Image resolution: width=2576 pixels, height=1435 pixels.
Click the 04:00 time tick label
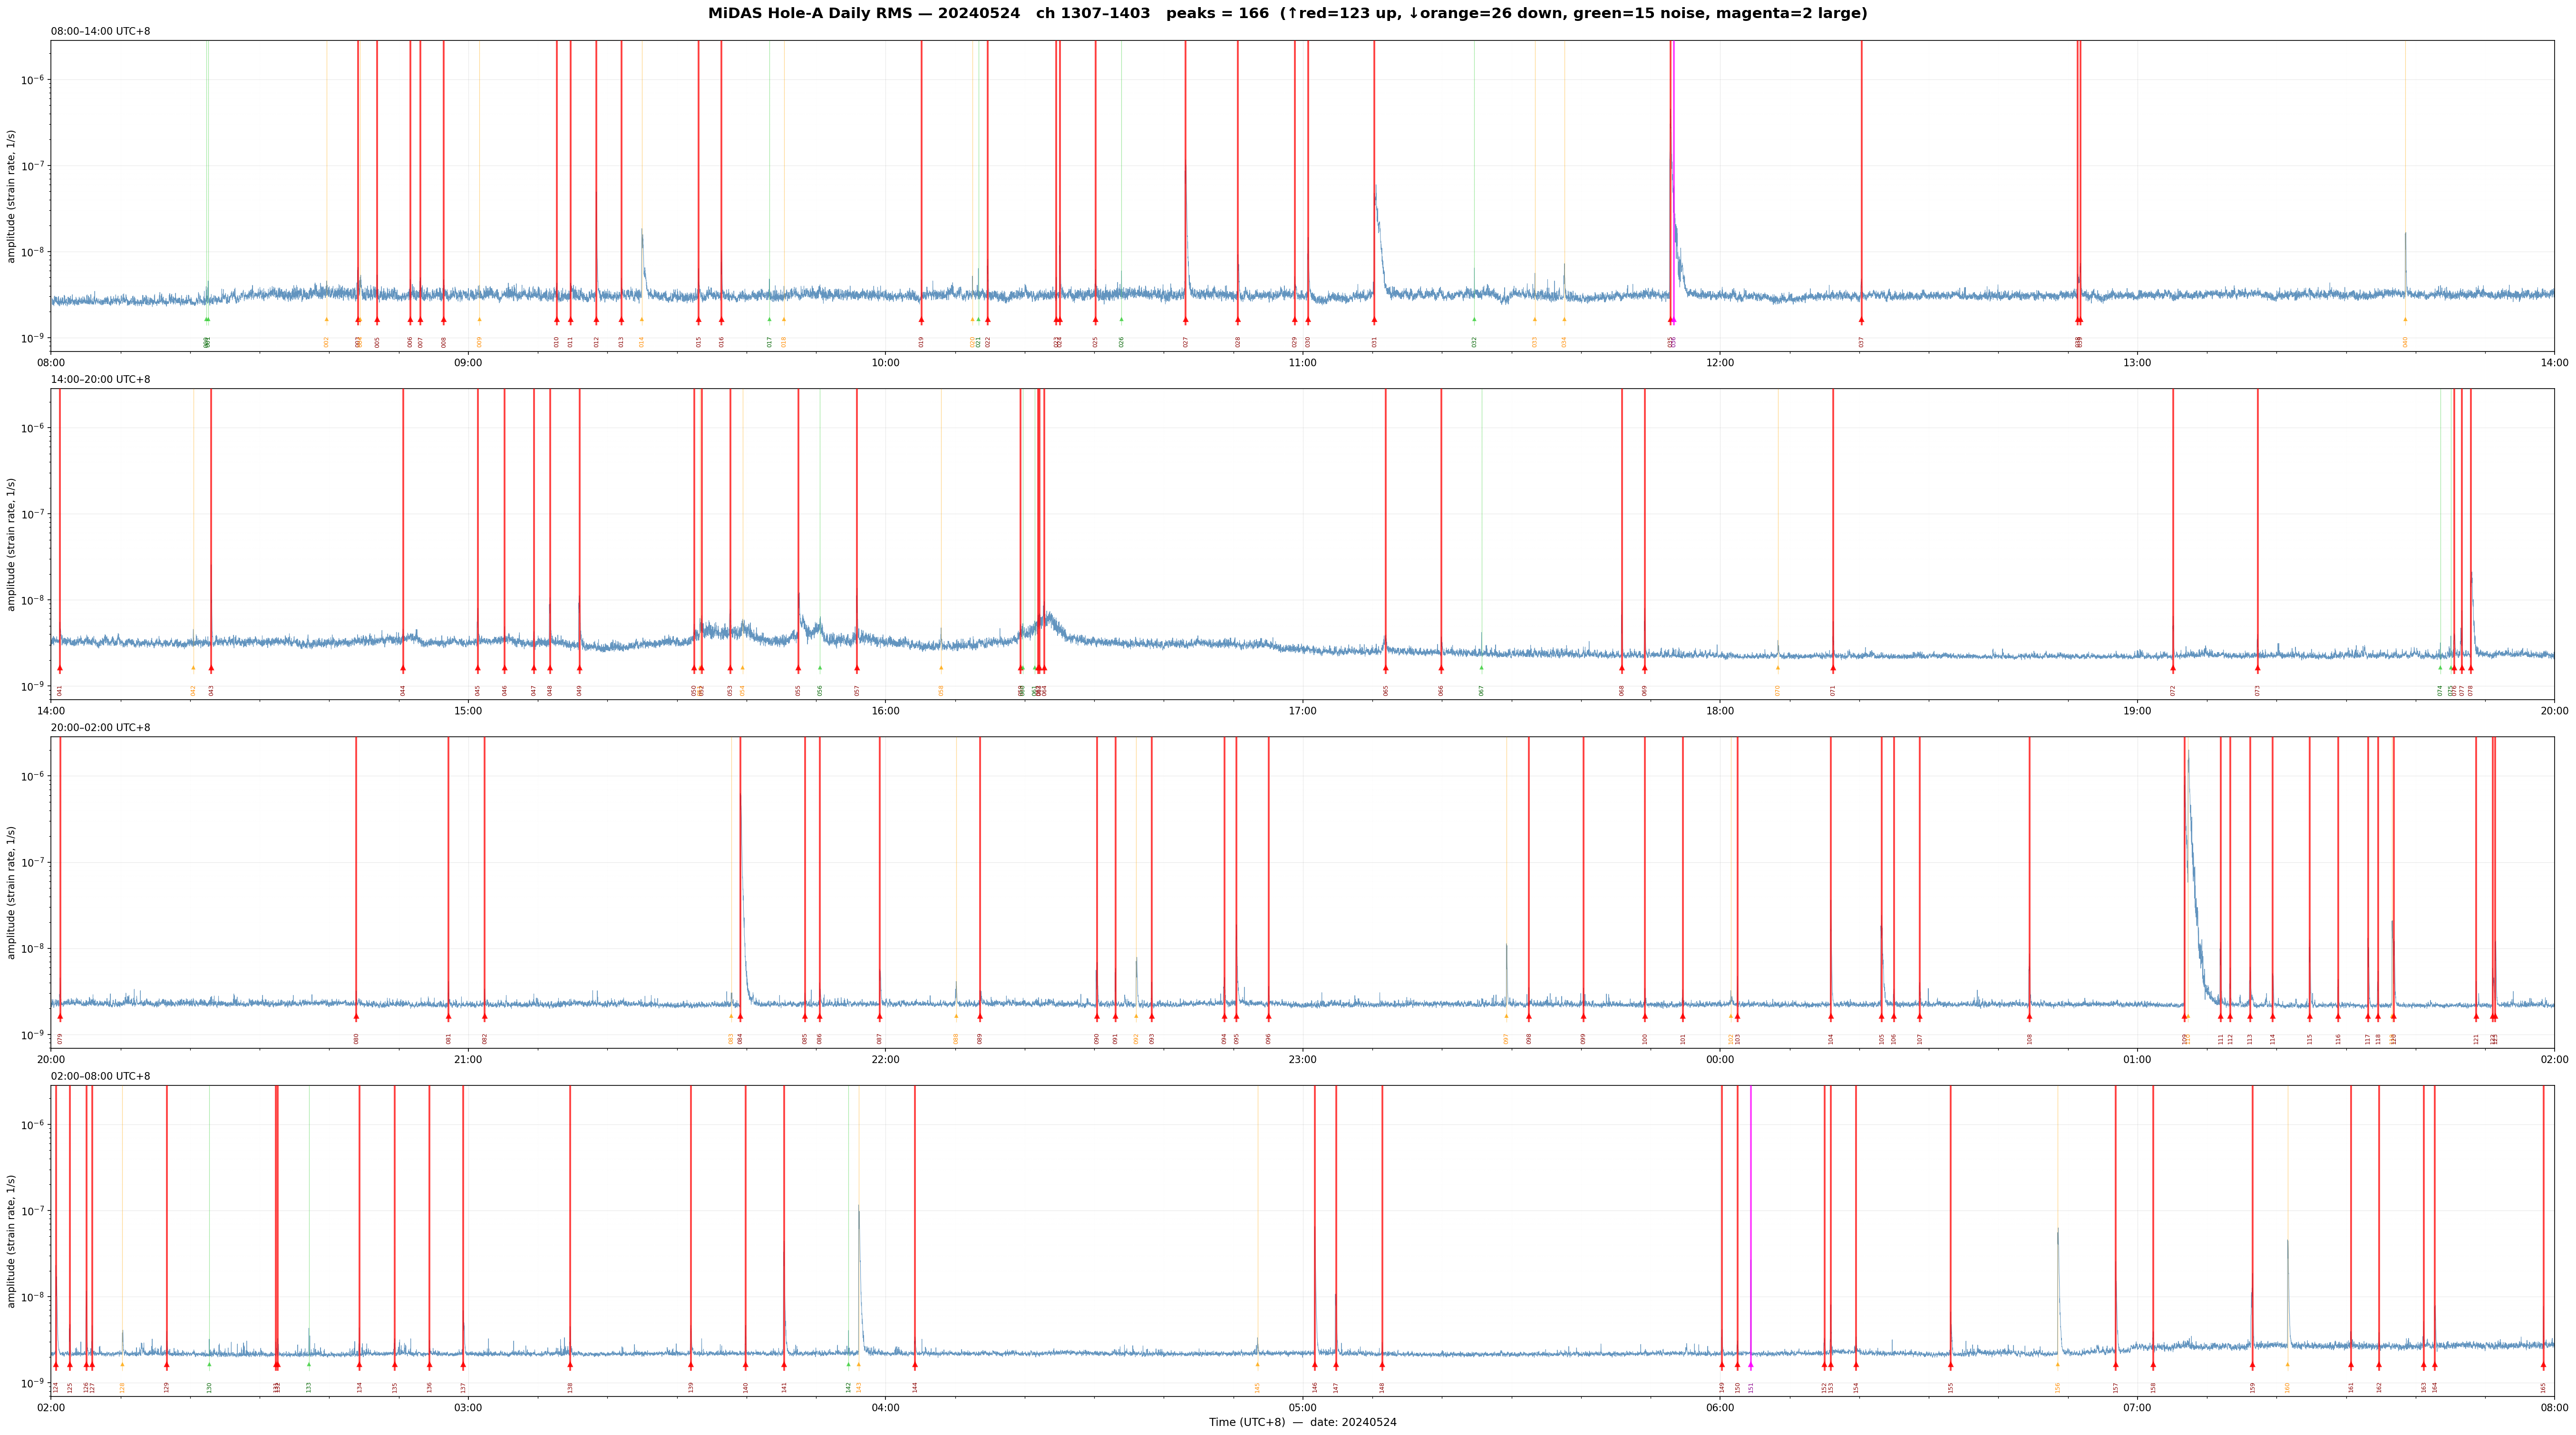[x=885, y=1408]
